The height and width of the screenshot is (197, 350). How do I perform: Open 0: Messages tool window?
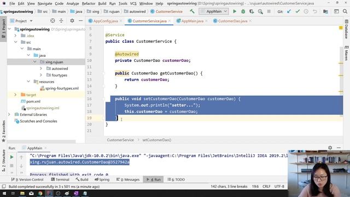[x=128, y=179]
